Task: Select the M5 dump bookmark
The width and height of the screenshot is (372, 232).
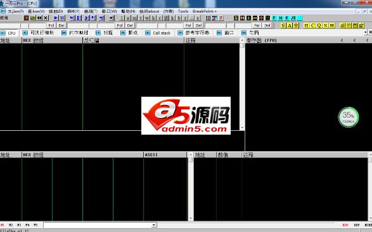Action: [35, 225]
